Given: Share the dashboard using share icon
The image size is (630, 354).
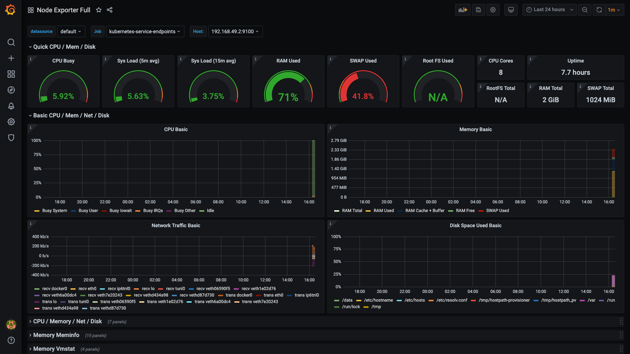Looking at the screenshot, I should pyautogui.click(x=110, y=10).
